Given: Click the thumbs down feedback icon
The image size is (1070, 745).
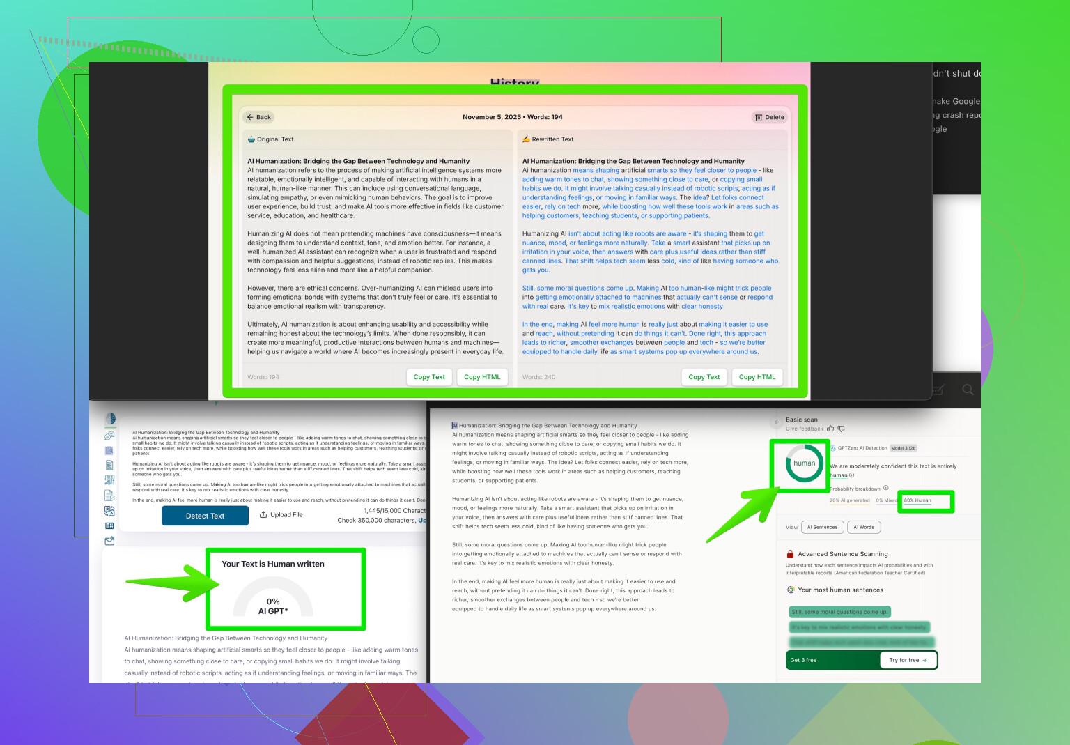Looking at the screenshot, I should 841,429.
